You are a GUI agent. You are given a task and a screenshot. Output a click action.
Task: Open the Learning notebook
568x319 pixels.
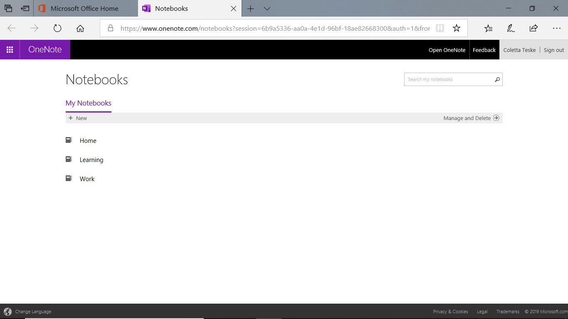(x=91, y=160)
